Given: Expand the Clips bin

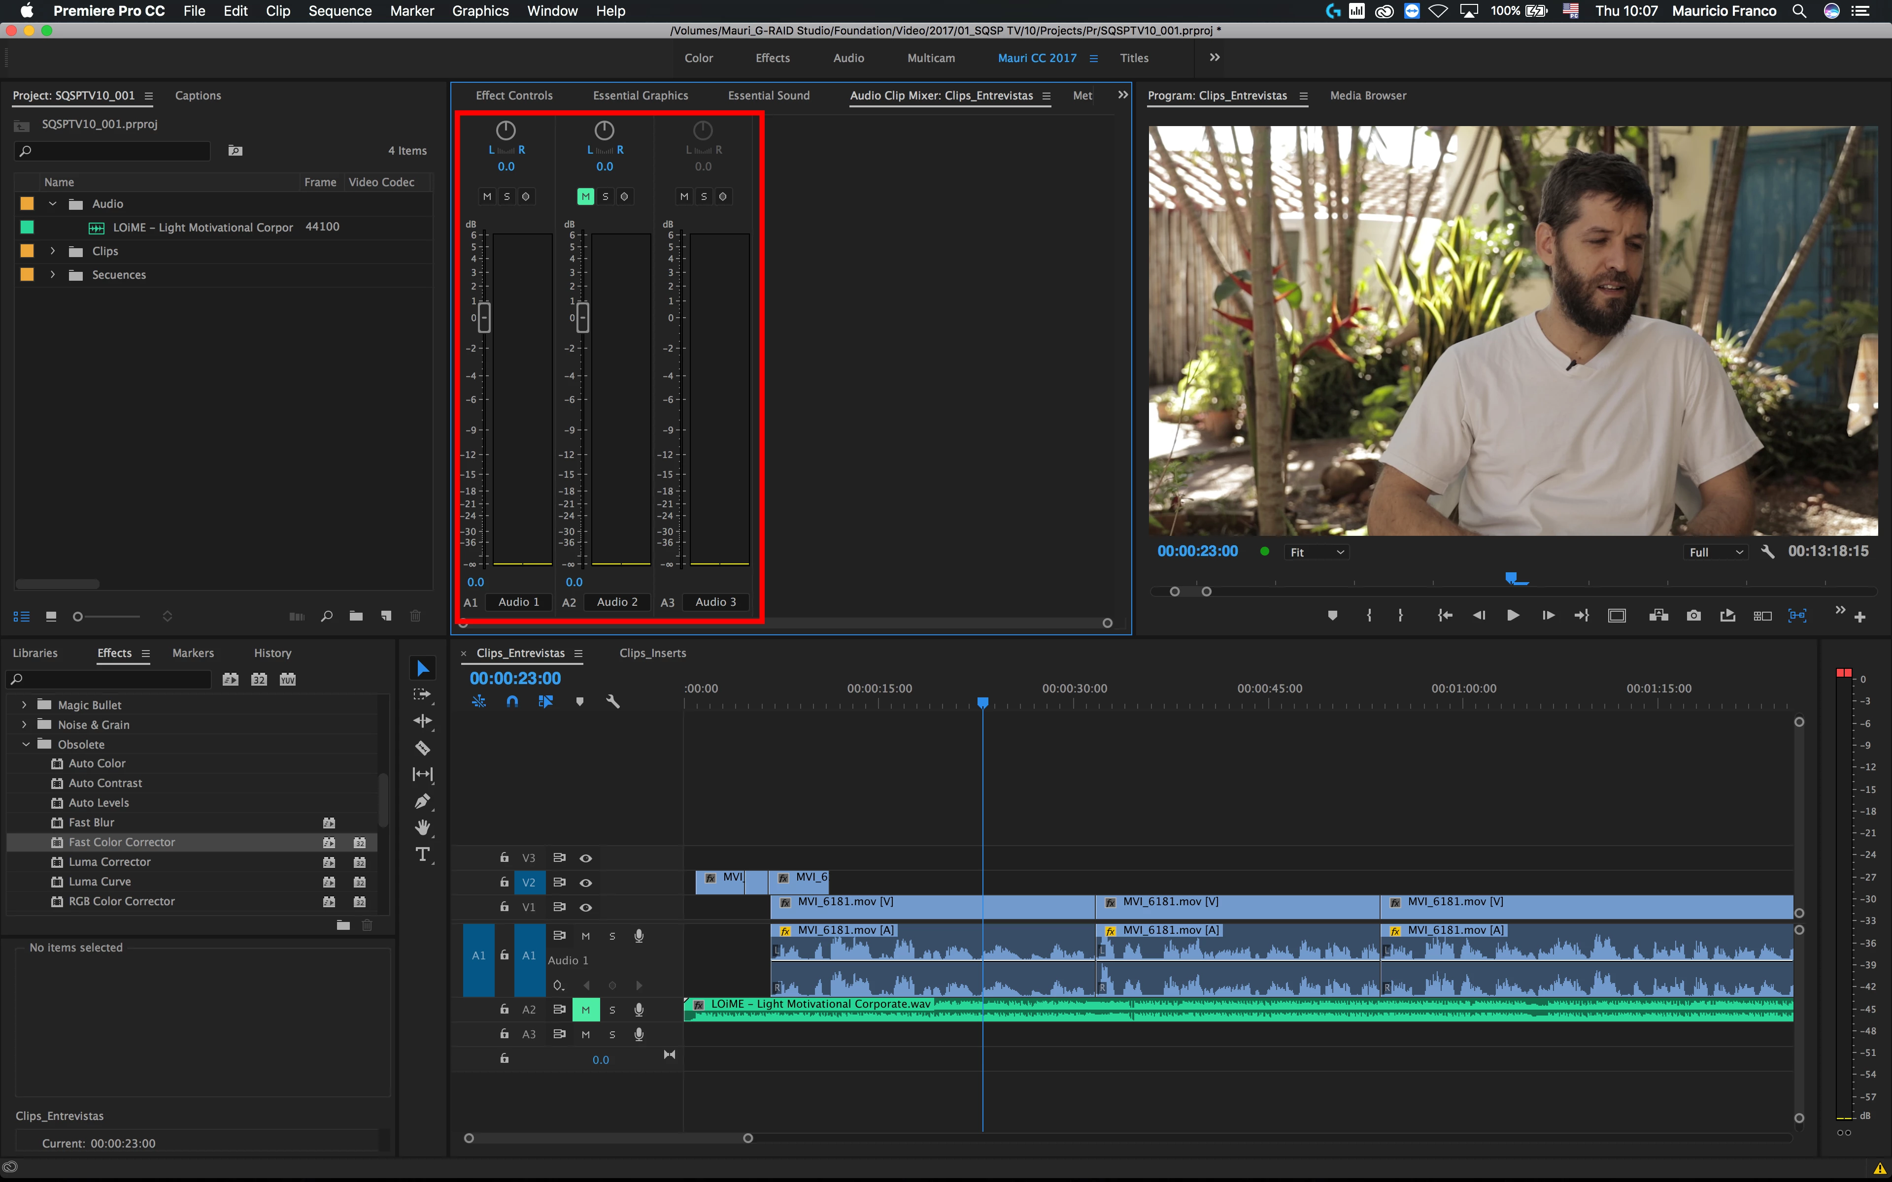Looking at the screenshot, I should 52,251.
